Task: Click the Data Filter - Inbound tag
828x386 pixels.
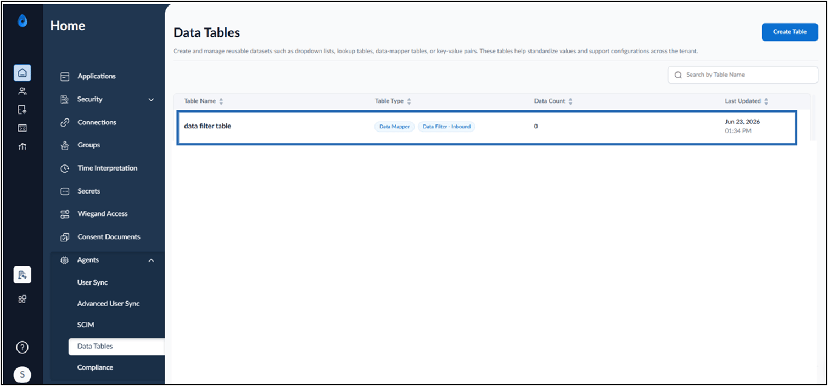Action: [446, 127]
